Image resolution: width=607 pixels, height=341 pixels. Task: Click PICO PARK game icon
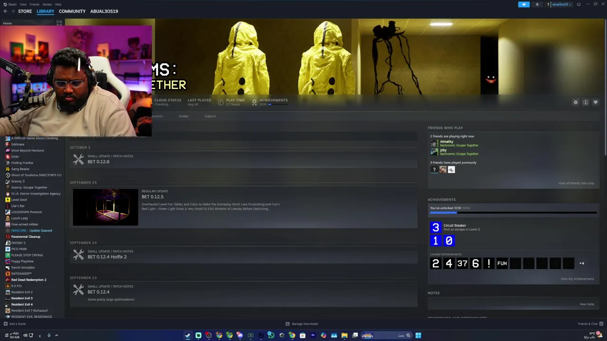[8, 249]
